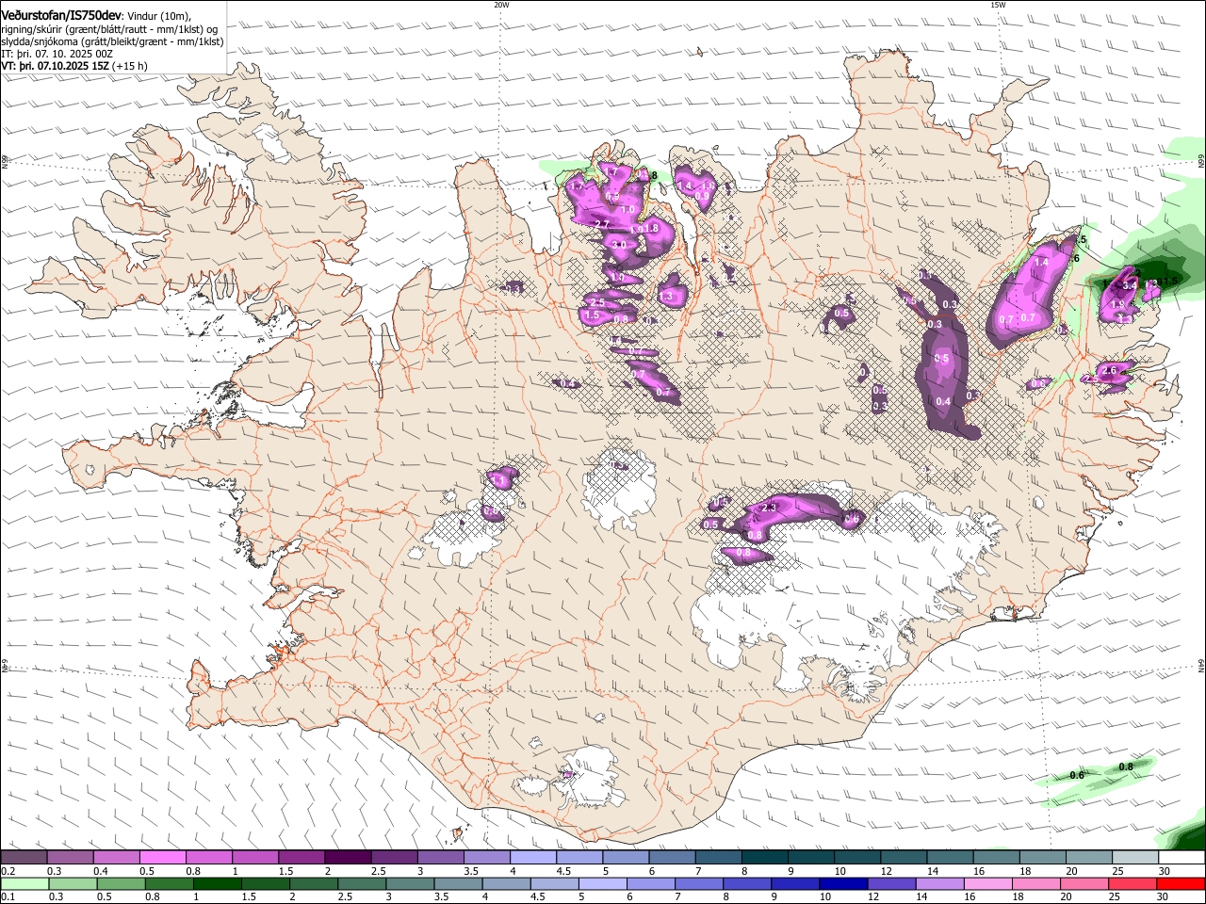1206x904 pixels.
Task: Click the dark blue 10 swatch in the lower legend row
Action: point(842,883)
